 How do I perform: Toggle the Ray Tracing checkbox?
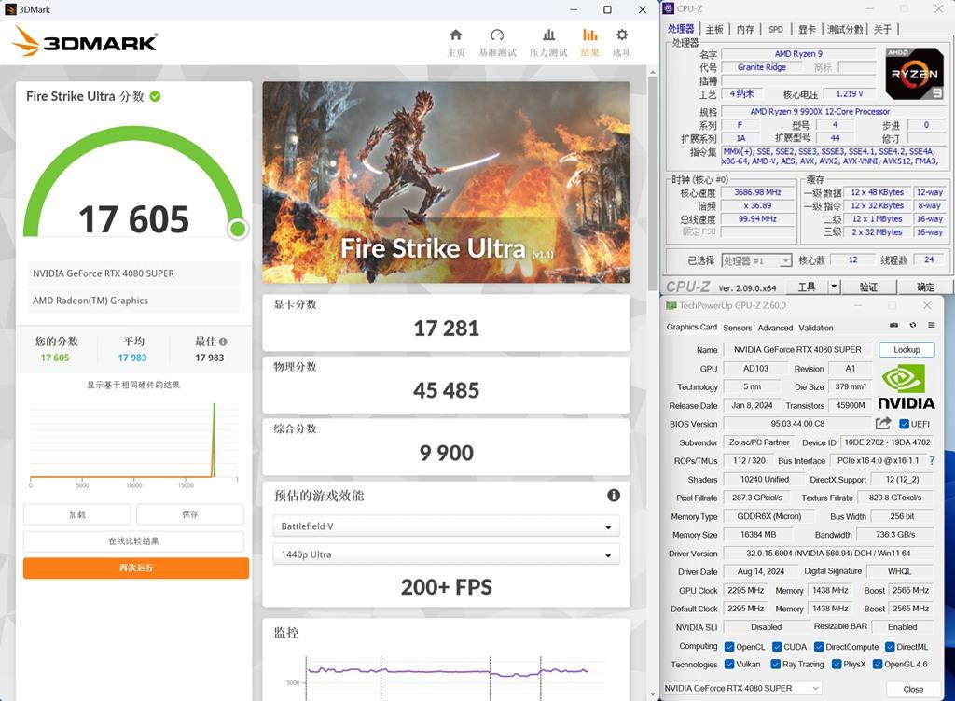[x=775, y=665]
